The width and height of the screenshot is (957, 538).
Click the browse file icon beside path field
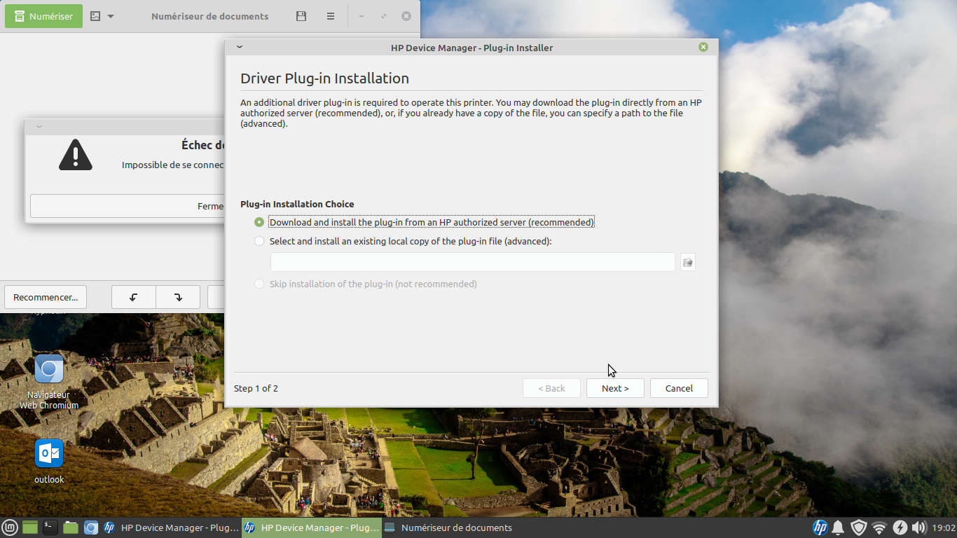tap(688, 262)
